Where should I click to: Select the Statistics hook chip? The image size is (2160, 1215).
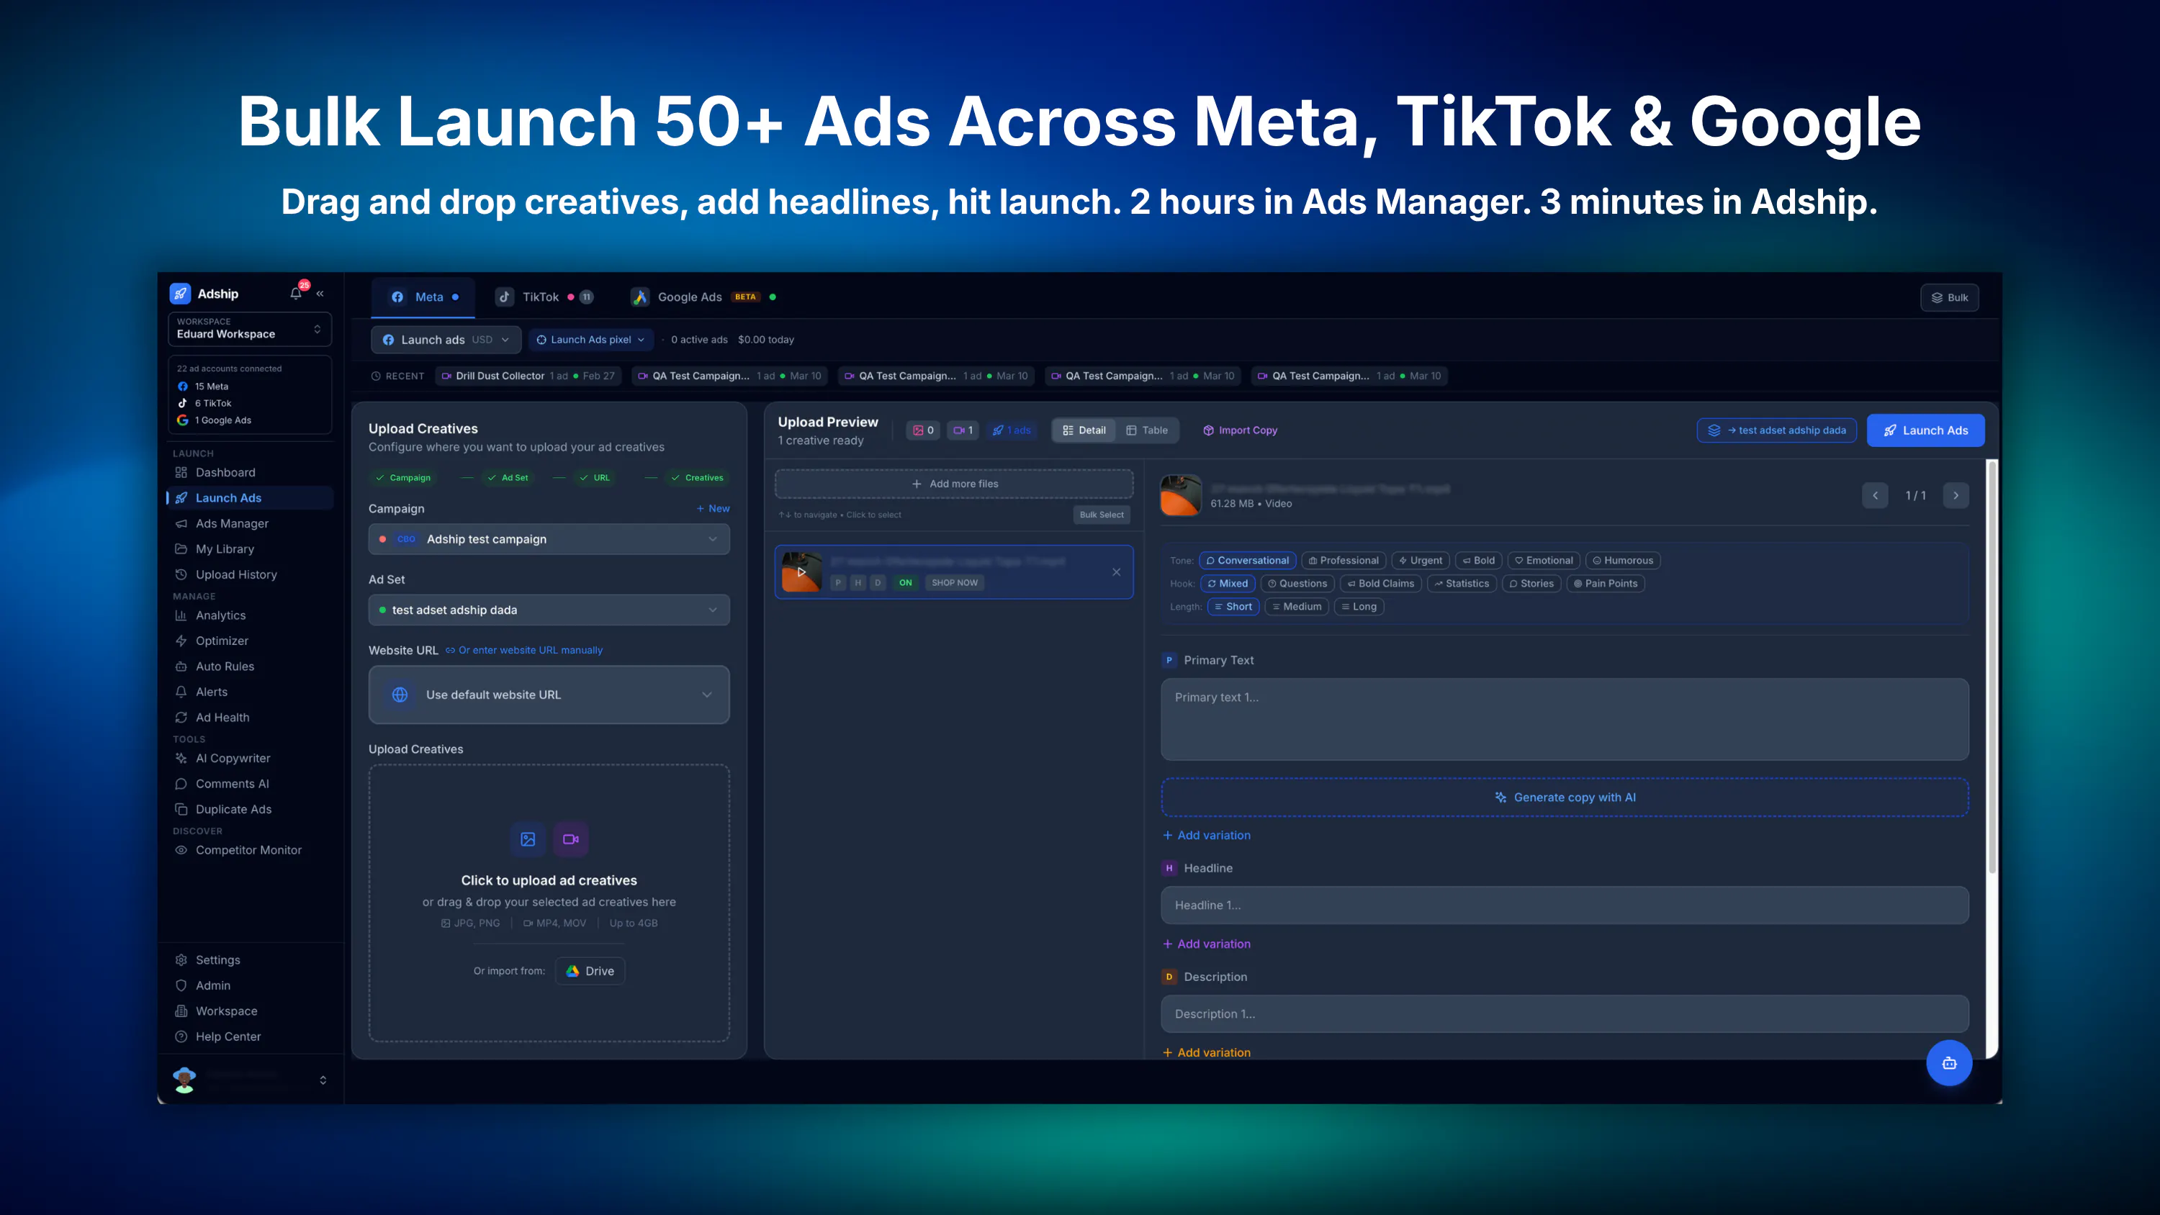1462,584
